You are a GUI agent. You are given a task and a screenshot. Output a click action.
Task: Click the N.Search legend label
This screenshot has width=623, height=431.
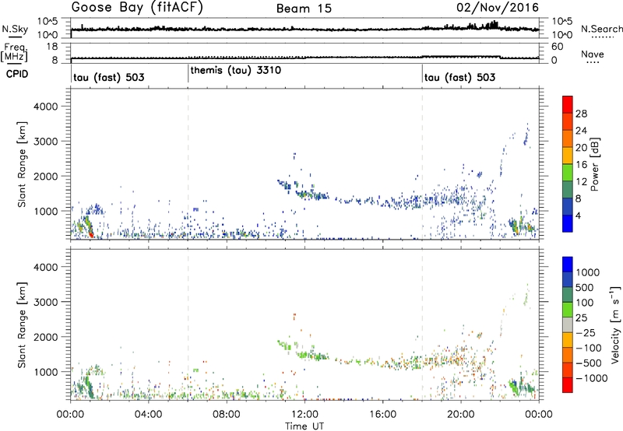(601, 29)
